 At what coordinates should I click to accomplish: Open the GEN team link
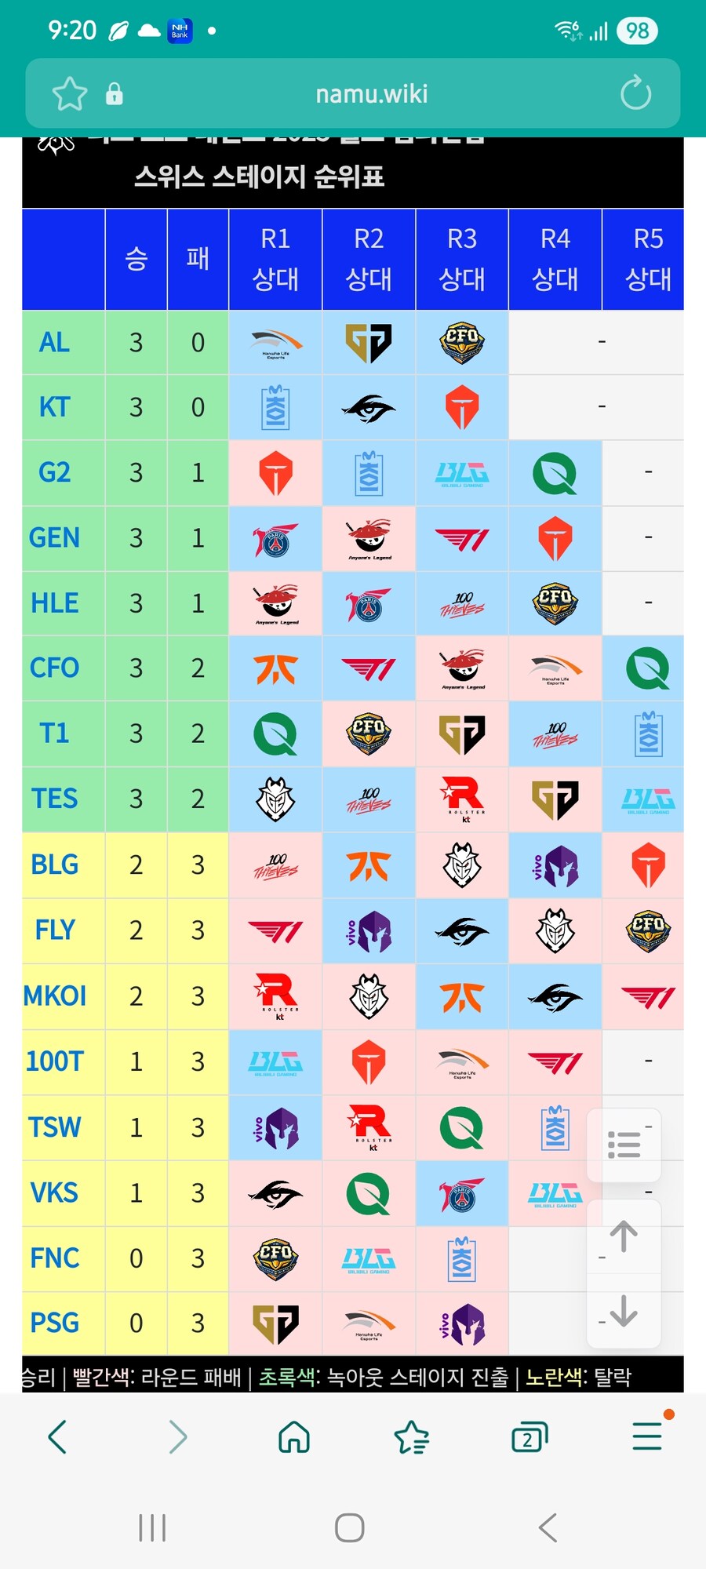tap(54, 538)
